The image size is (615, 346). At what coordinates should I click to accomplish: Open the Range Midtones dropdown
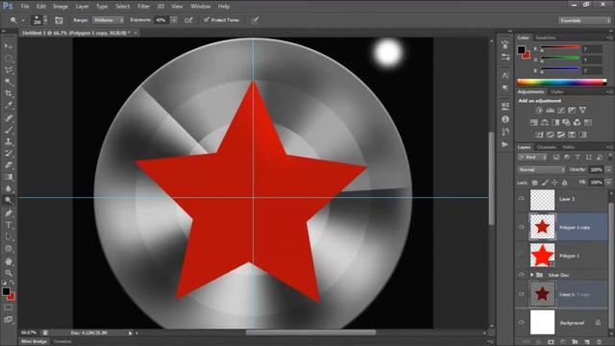pos(109,20)
